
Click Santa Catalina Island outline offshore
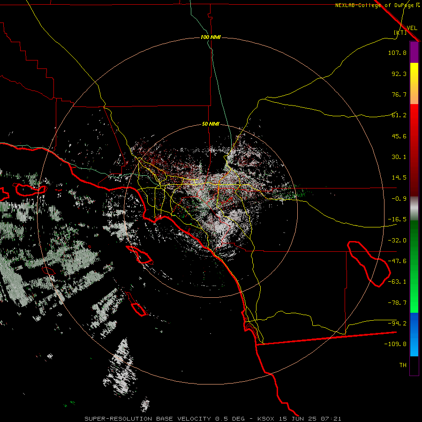139,255
